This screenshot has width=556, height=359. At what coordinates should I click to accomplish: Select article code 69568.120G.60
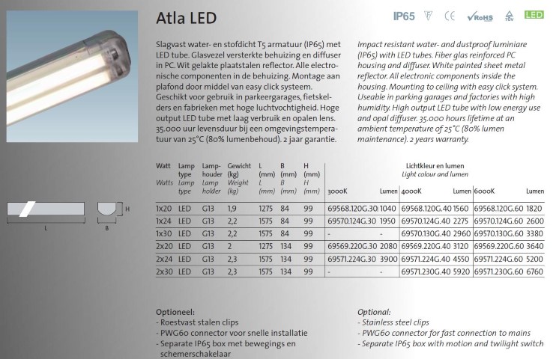coord(498,209)
